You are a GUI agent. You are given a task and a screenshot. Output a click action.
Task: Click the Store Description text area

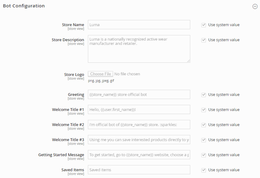tap(139, 49)
